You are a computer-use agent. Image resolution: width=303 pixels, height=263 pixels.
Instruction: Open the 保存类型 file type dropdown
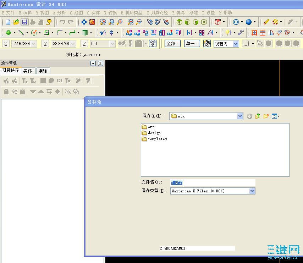click(252, 191)
